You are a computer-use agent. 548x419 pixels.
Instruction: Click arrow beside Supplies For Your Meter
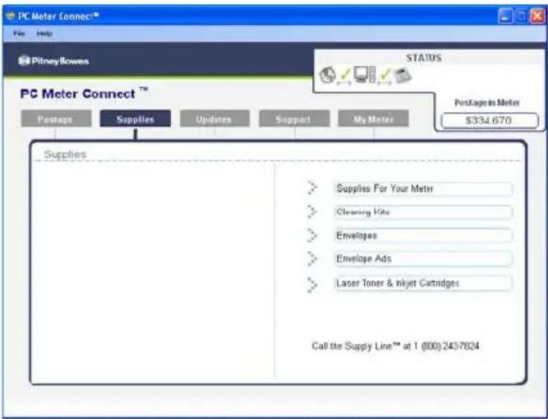tap(312, 188)
